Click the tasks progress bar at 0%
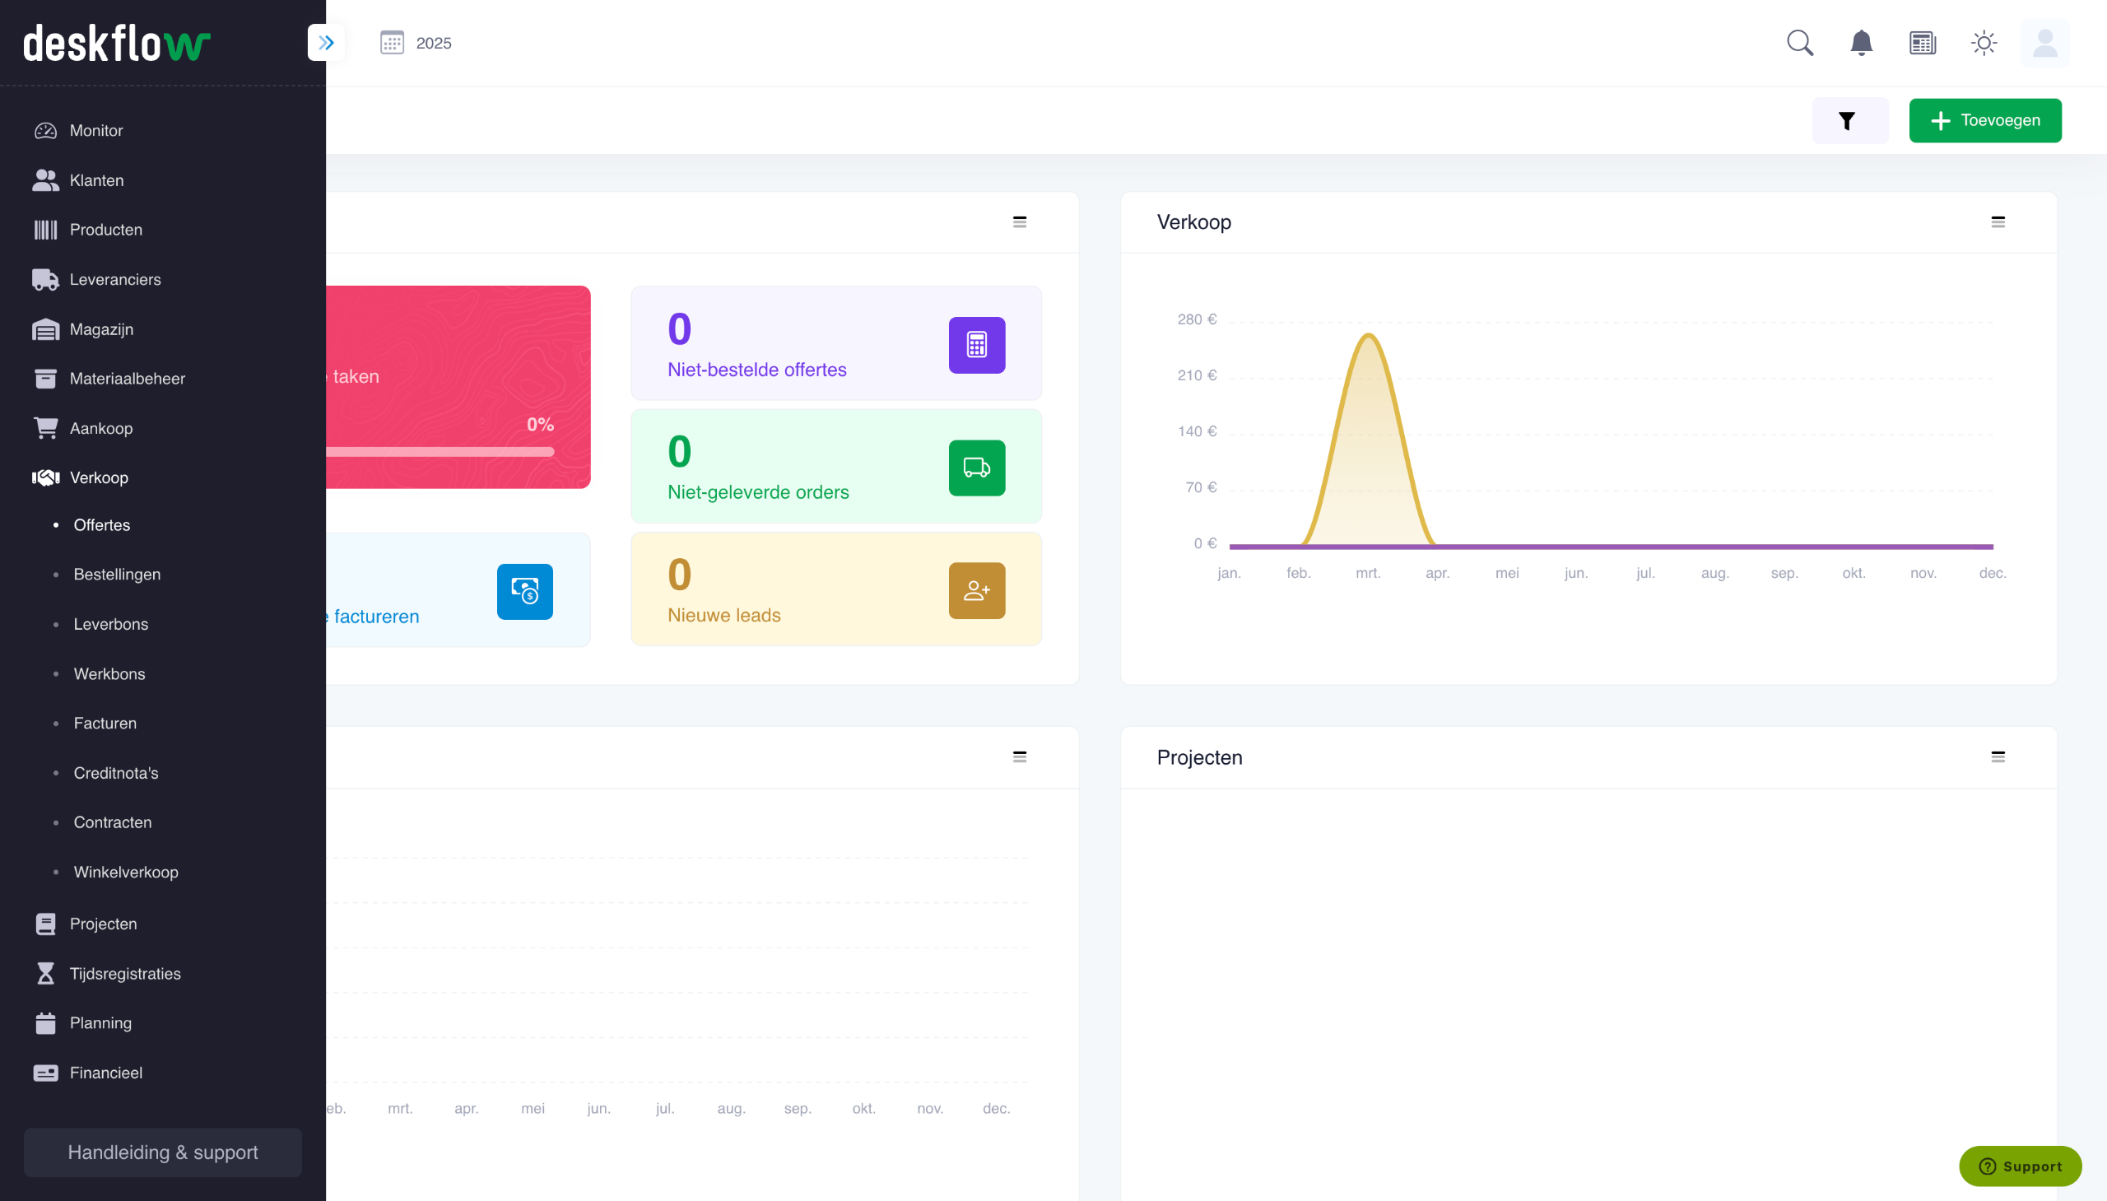 pos(440,452)
